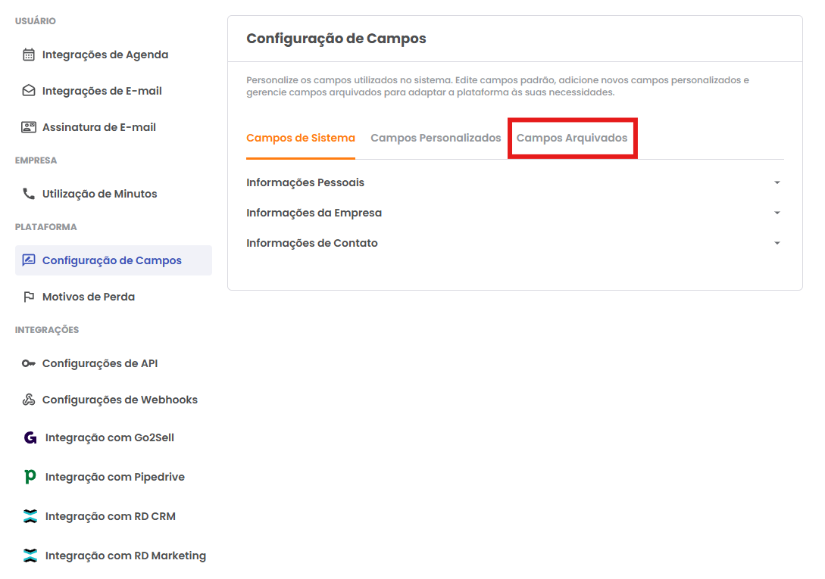
Task: Click the green Pipedrive logo icon
Action: click(30, 477)
